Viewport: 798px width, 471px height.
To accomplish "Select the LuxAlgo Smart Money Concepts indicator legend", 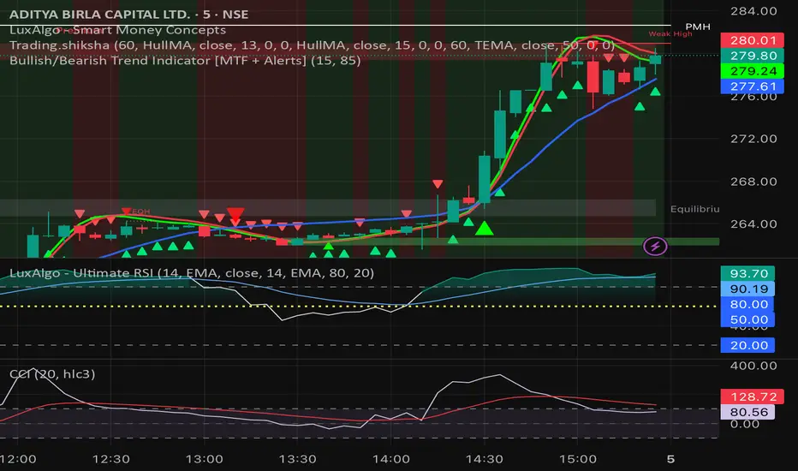I will point(117,30).
